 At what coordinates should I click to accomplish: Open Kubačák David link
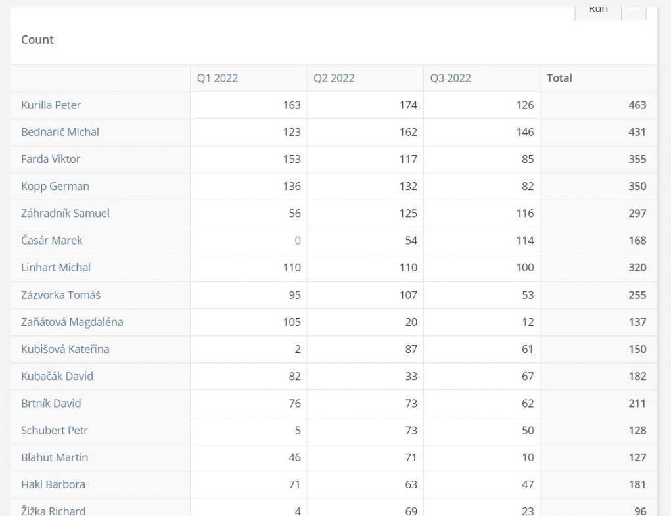[x=57, y=376]
